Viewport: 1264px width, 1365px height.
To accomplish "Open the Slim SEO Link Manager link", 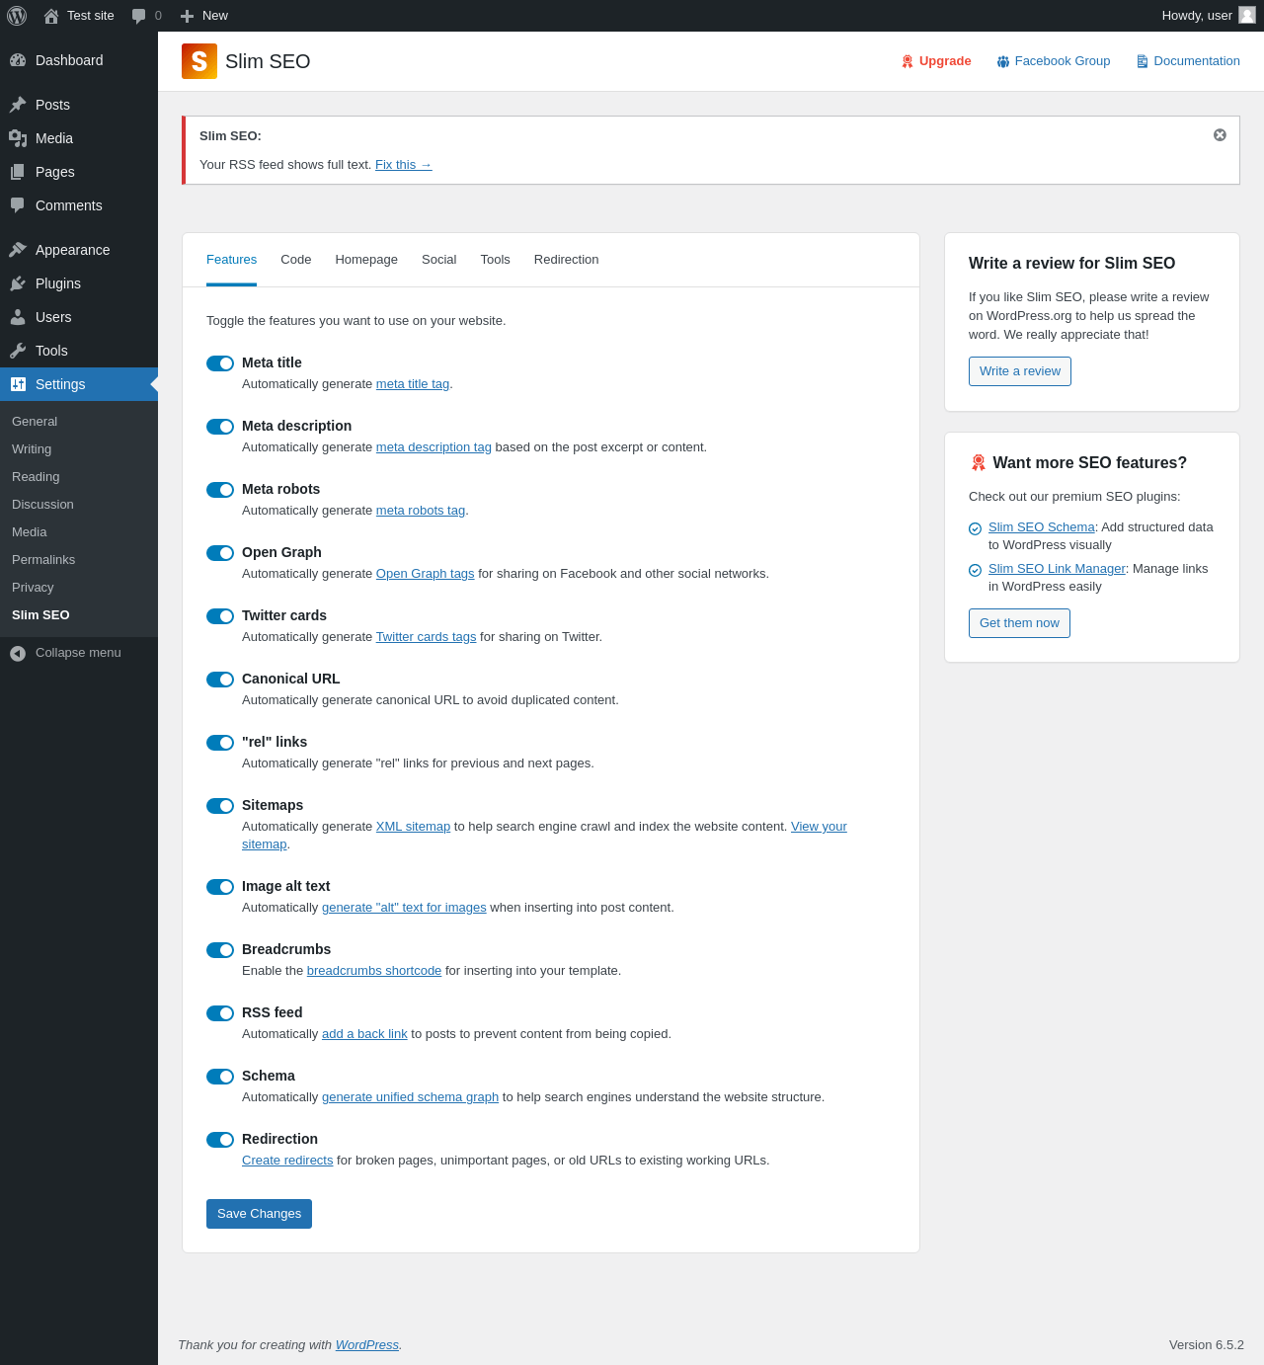I will (1057, 569).
